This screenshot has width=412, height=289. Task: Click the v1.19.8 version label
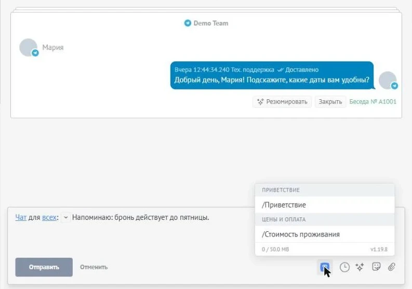379,249
